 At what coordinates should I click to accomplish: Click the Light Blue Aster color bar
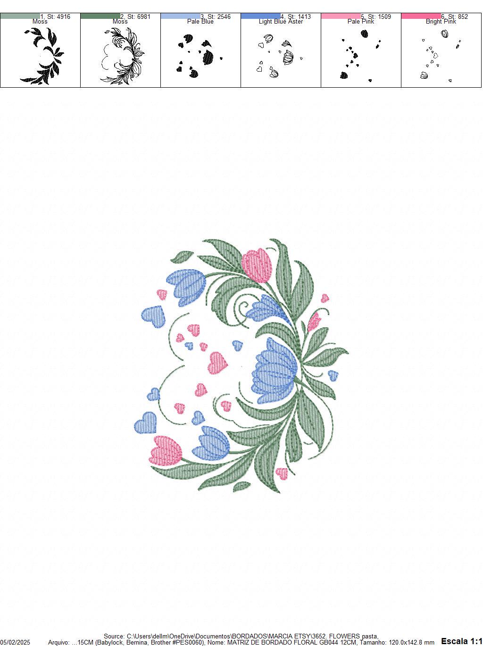[259, 16]
